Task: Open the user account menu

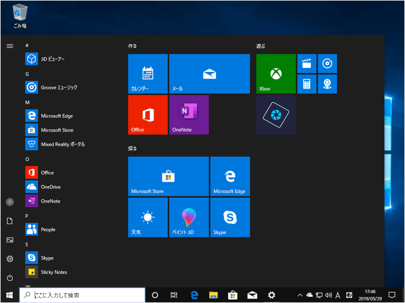Action: pyautogui.click(x=10, y=202)
